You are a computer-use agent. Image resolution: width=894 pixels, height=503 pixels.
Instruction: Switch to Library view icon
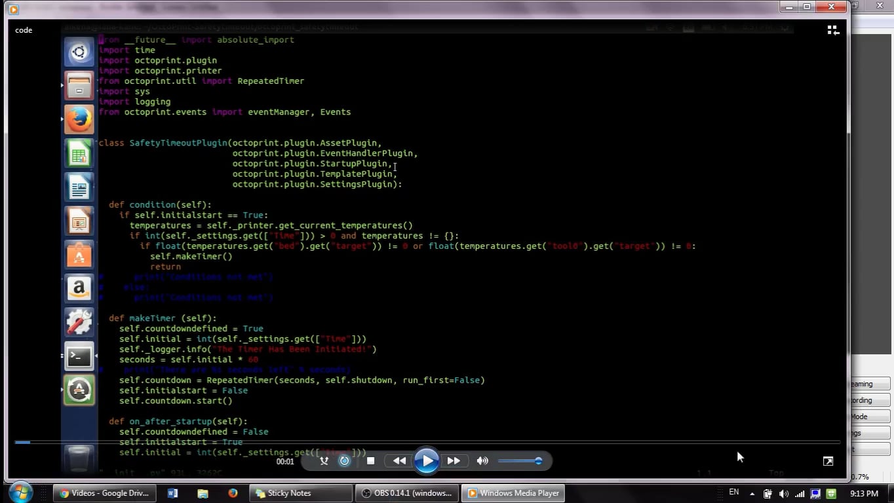coord(833,30)
